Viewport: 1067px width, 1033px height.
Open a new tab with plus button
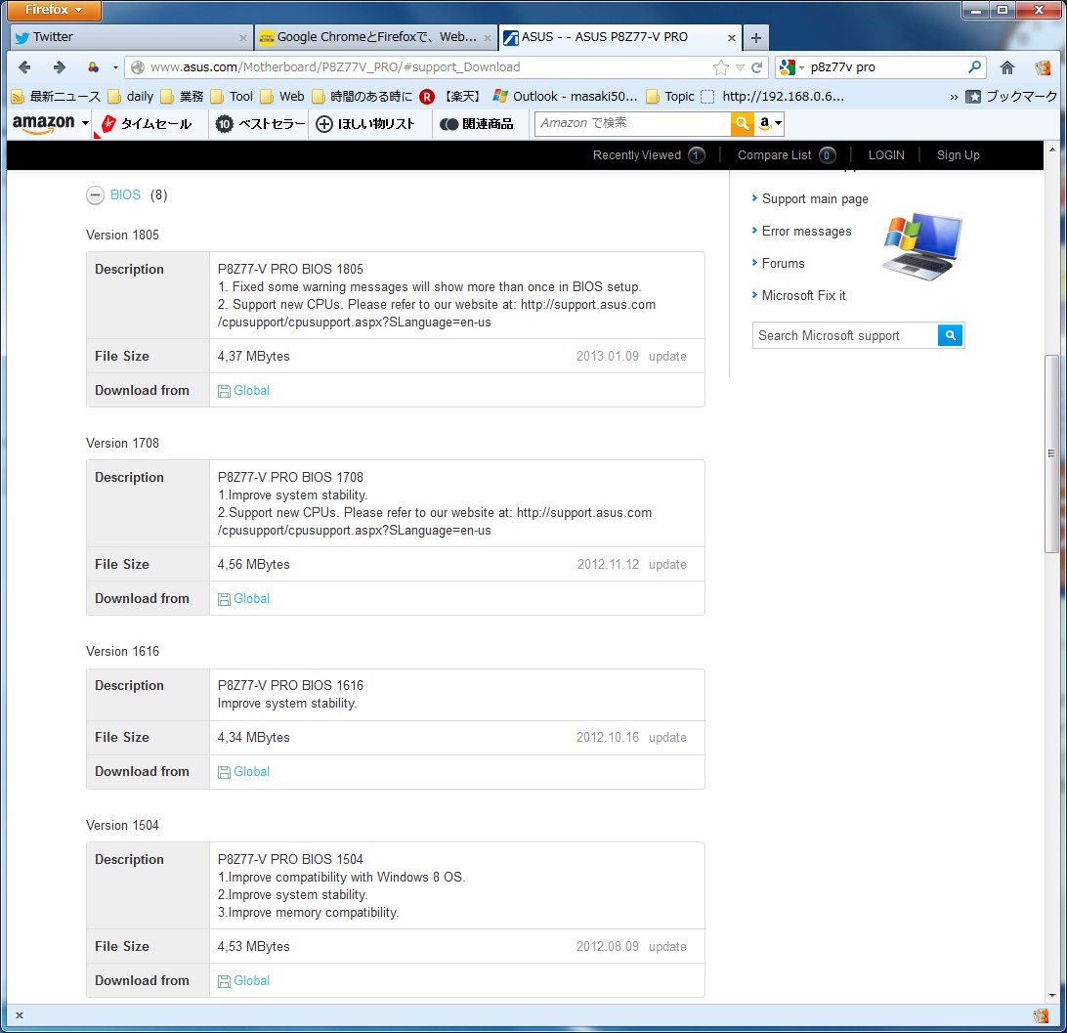click(x=756, y=37)
